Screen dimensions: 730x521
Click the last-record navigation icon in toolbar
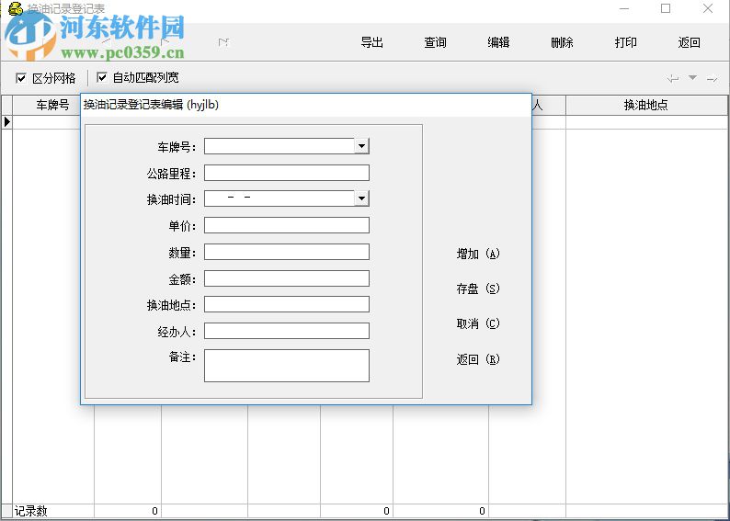pyautogui.click(x=223, y=42)
